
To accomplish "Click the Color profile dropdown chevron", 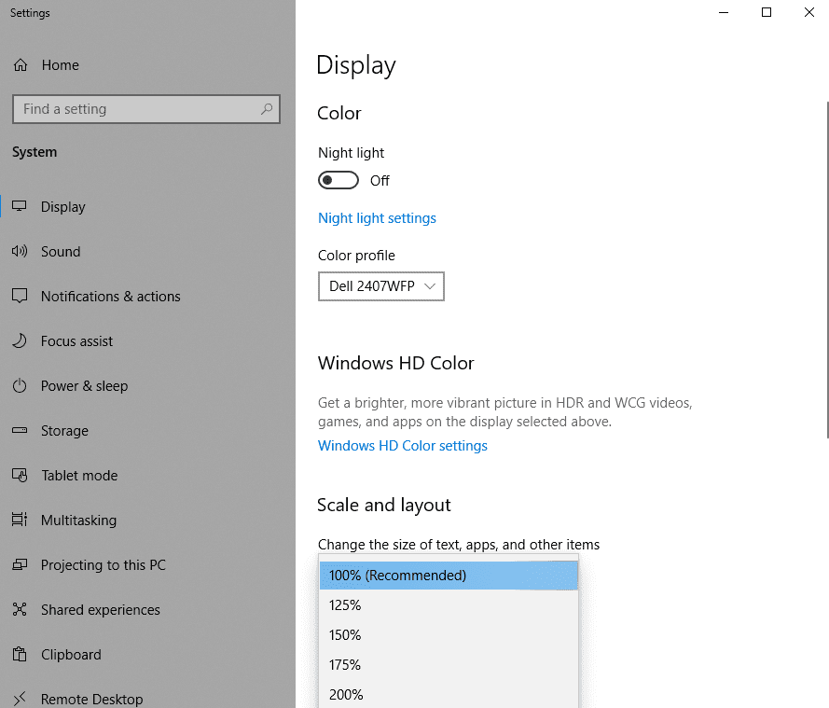I will pos(430,286).
